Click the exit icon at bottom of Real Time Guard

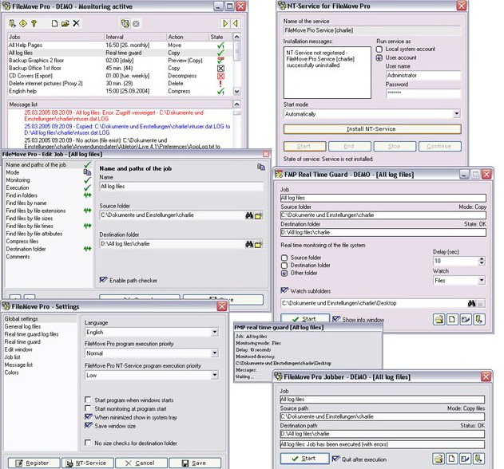tap(479, 319)
